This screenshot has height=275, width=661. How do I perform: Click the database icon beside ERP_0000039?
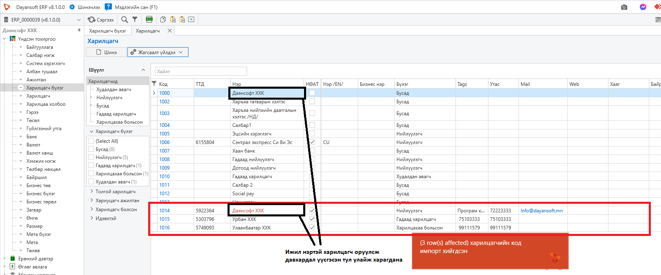(x=6, y=20)
